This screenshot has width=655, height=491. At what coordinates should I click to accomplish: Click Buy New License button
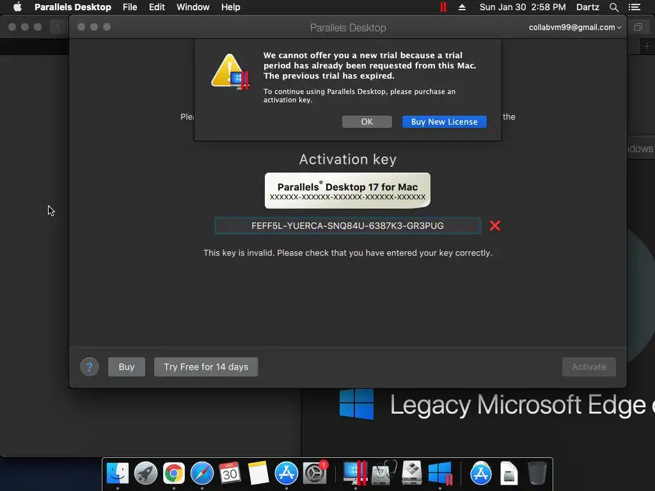(444, 121)
